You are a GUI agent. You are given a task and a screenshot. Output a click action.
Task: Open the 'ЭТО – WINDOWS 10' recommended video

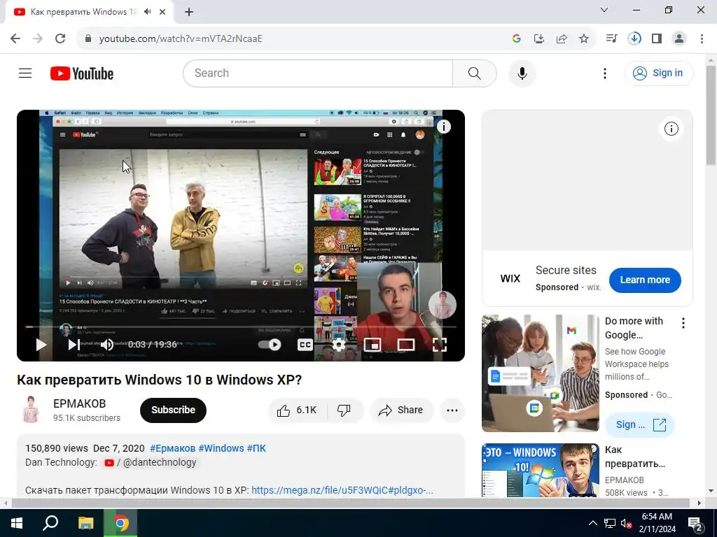click(x=541, y=471)
